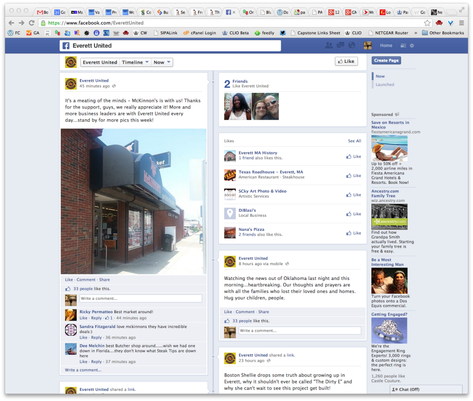The height and width of the screenshot is (401, 473).
Task: Click the browser address bar URL
Action: 96,23
